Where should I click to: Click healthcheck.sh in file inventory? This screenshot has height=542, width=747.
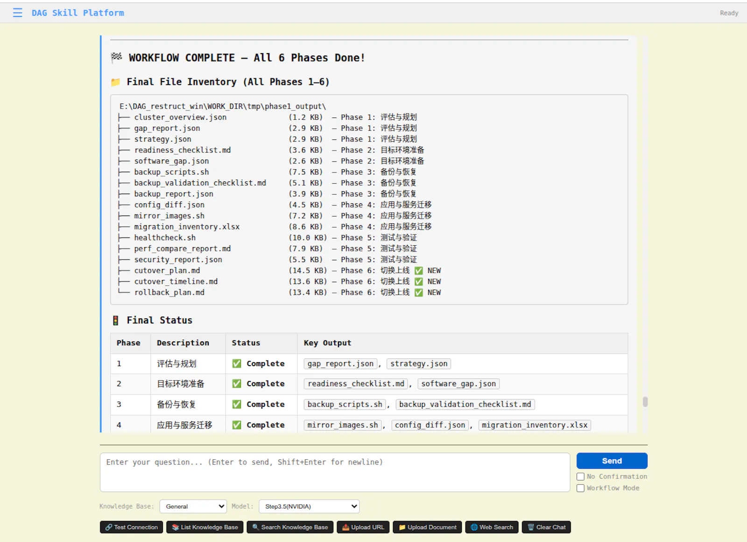point(165,238)
